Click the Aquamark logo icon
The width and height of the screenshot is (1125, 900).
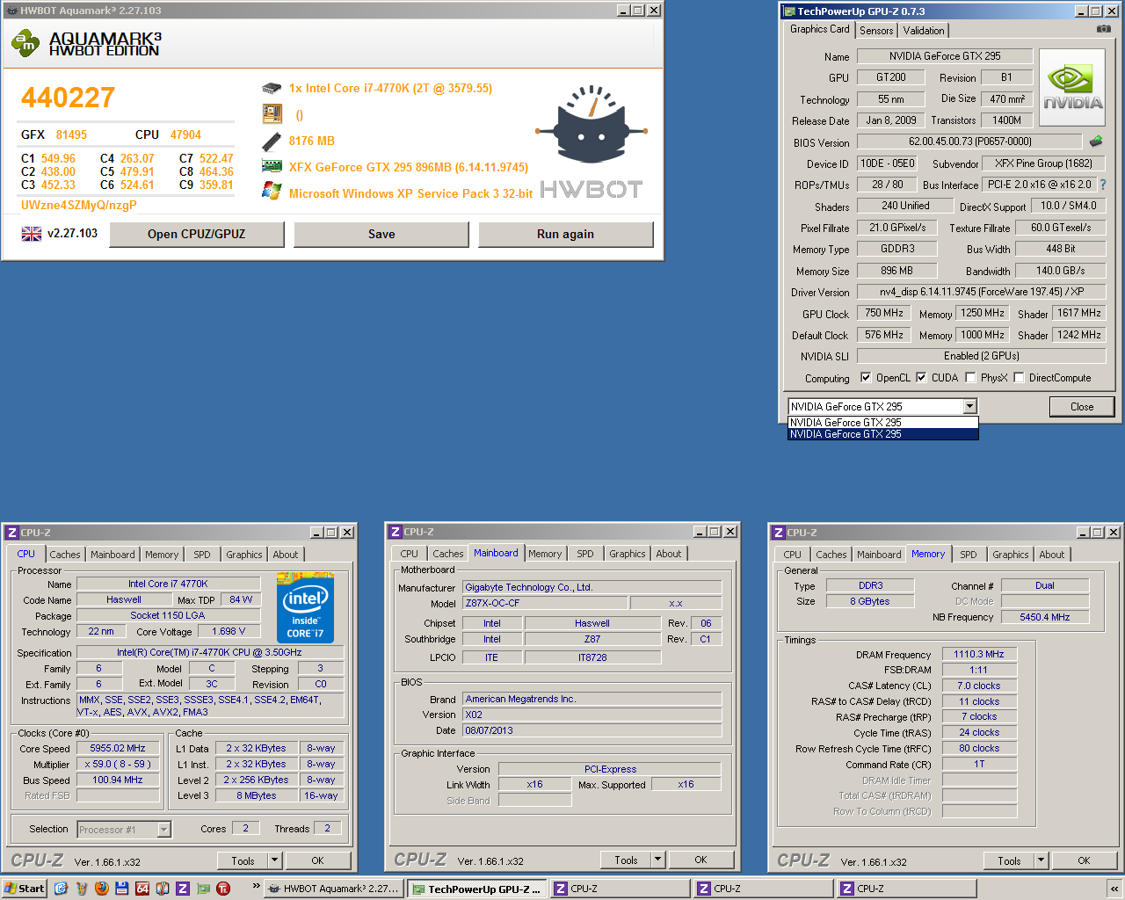point(25,41)
